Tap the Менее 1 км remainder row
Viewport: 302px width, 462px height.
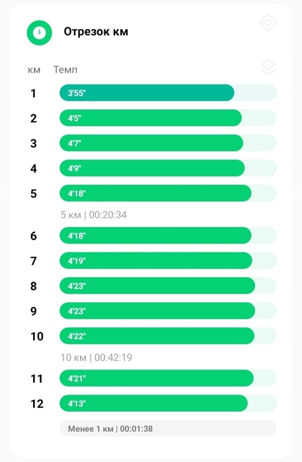click(168, 428)
